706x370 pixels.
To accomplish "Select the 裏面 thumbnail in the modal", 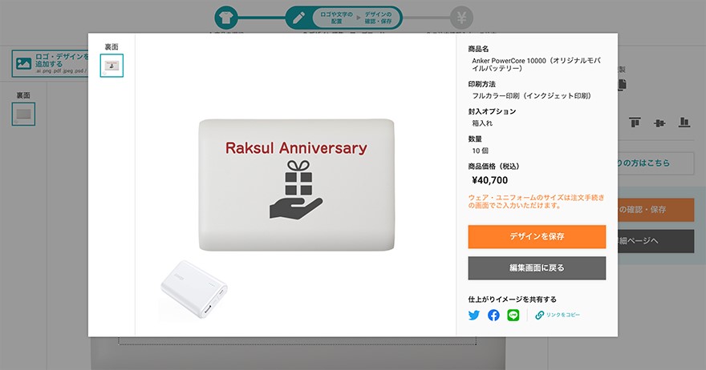I will tap(112, 66).
